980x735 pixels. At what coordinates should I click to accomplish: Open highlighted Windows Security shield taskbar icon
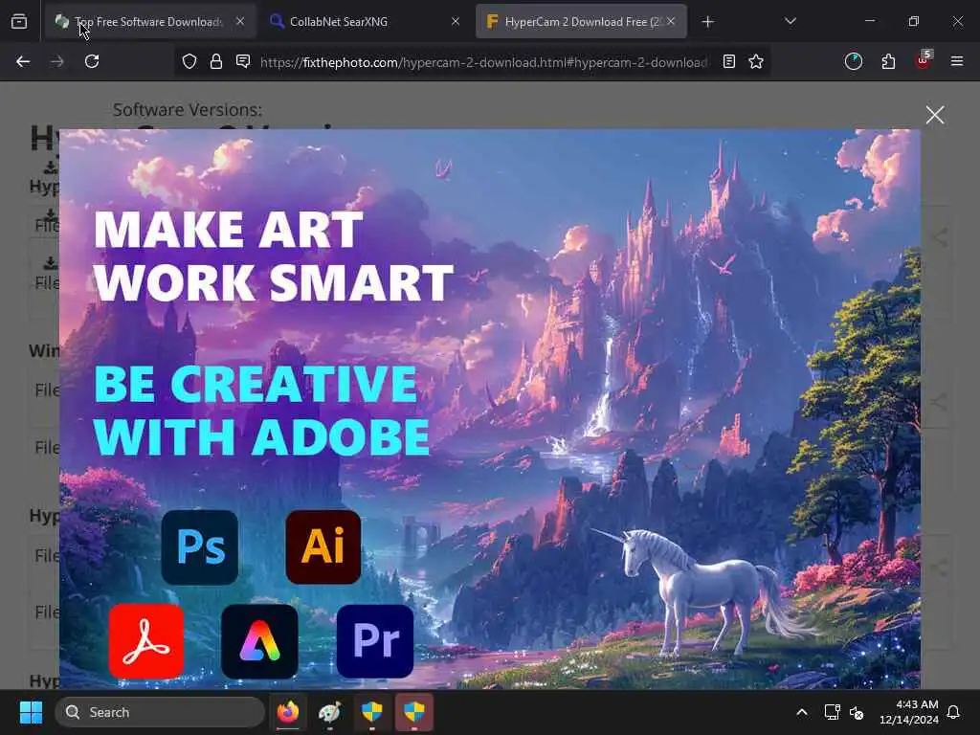[413, 712]
